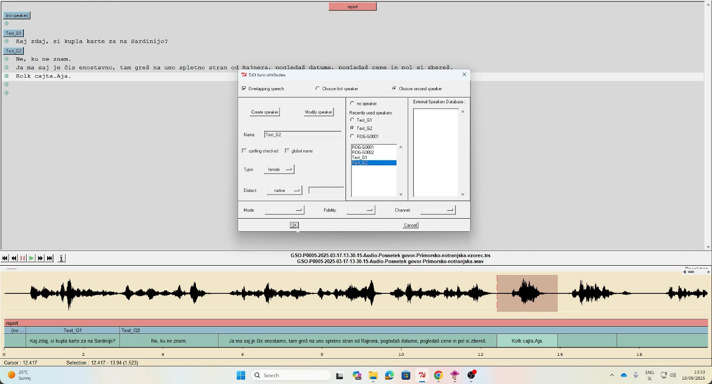Select ROG-G0001 in the speaker list

point(363,147)
